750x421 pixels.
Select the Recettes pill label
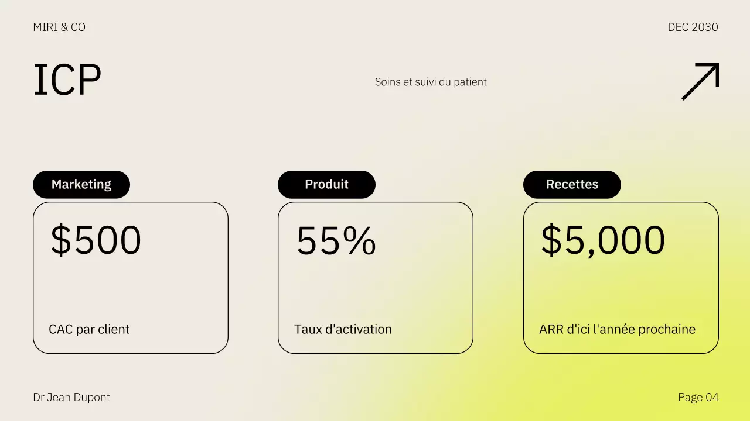(572, 184)
